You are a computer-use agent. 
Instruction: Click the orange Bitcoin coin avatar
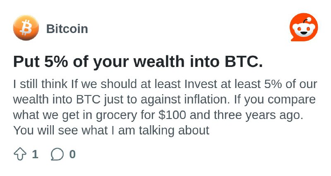[x=26, y=28]
